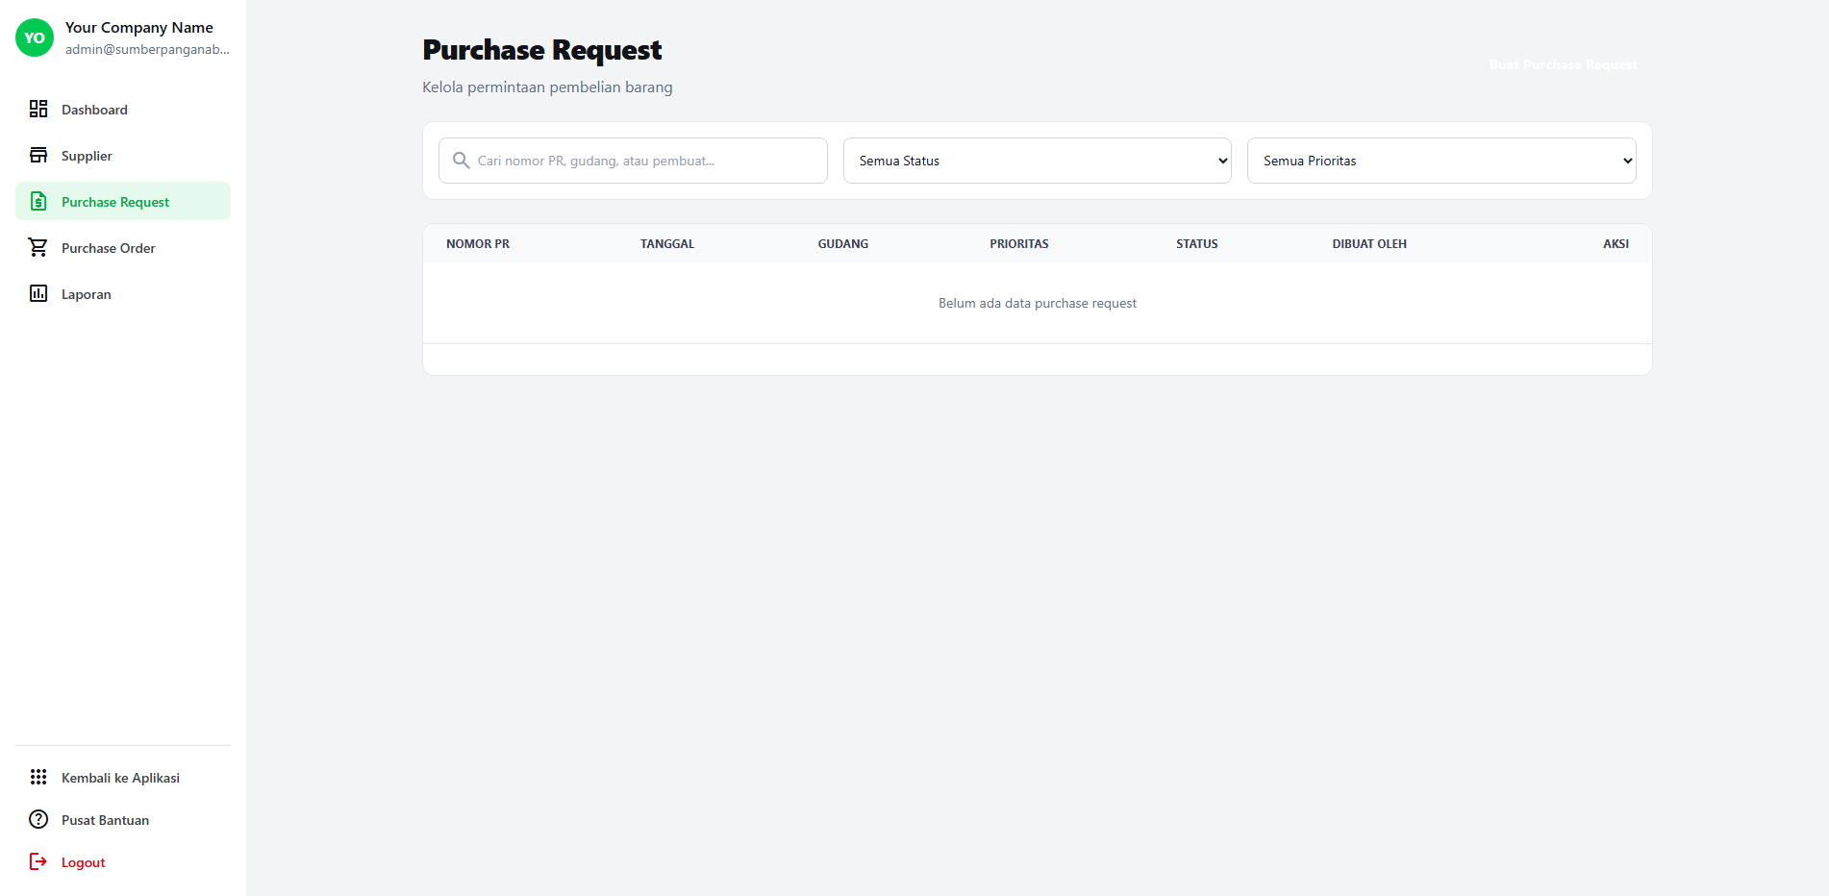Click the PRIORITAS column header
The image size is (1829, 896).
click(1018, 243)
